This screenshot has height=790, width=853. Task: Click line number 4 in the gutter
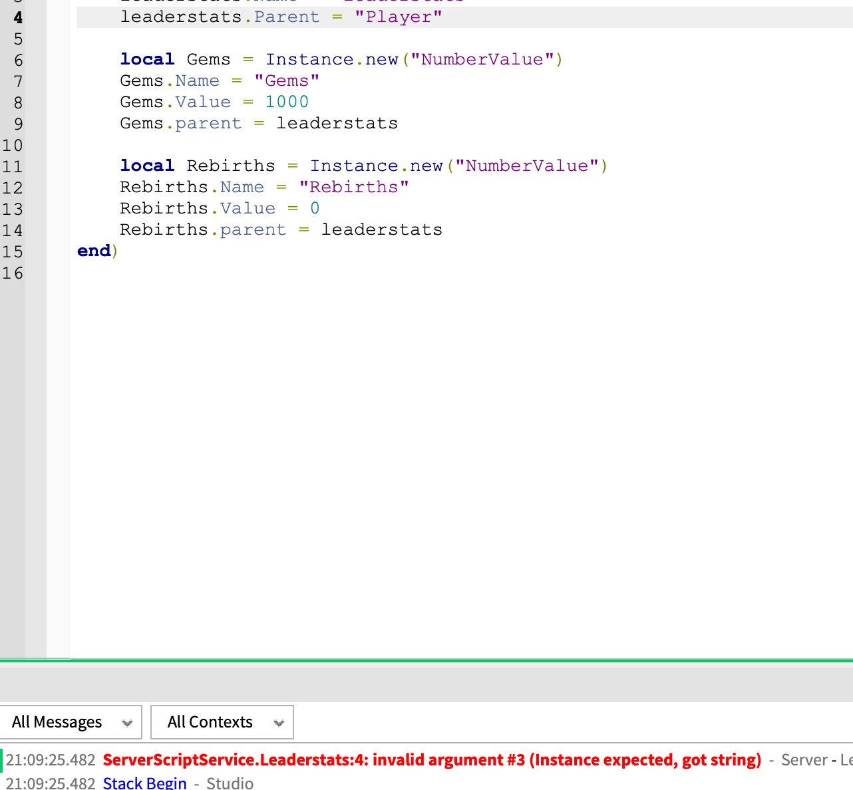point(17,17)
